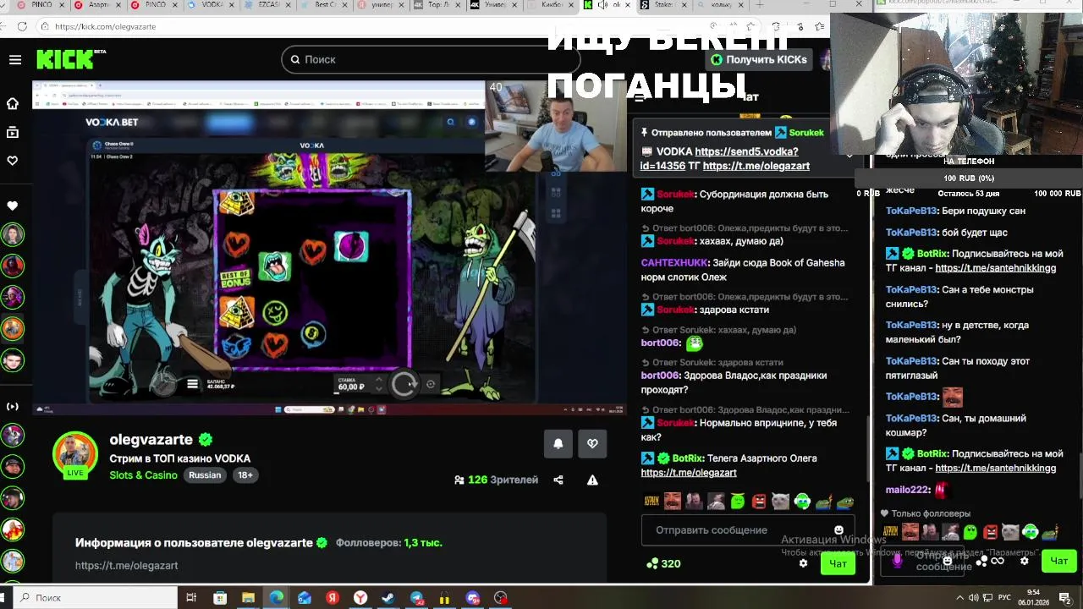Unfollow via broken-heart button
The image size is (1083, 609).
click(592, 443)
